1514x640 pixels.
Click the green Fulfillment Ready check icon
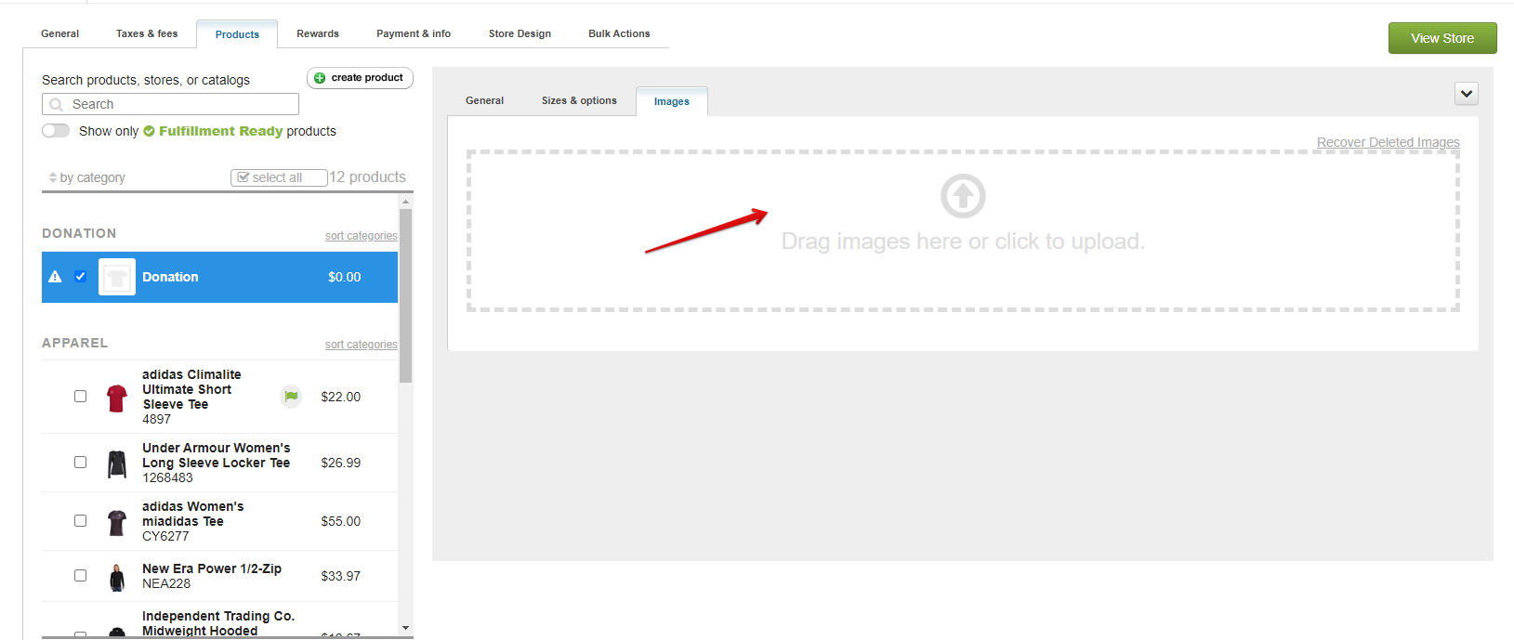tap(149, 131)
